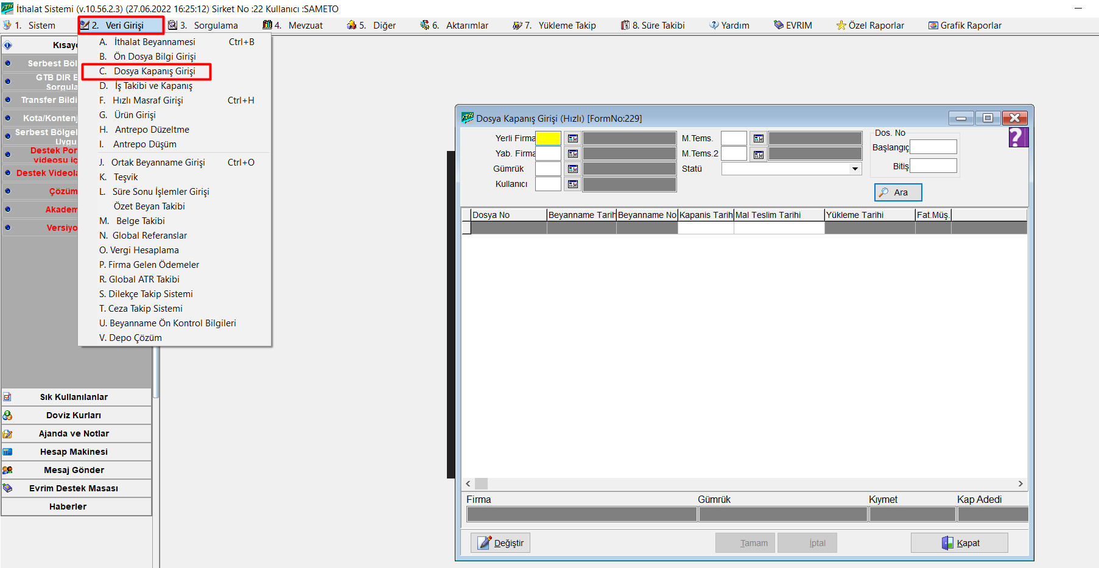Click the Diğer menu icon

[x=352, y=25]
